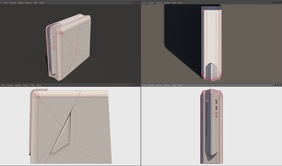Open Display menu in bottom-left side viewport
This screenshot has width=282, height=166.
tap(18, 85)
